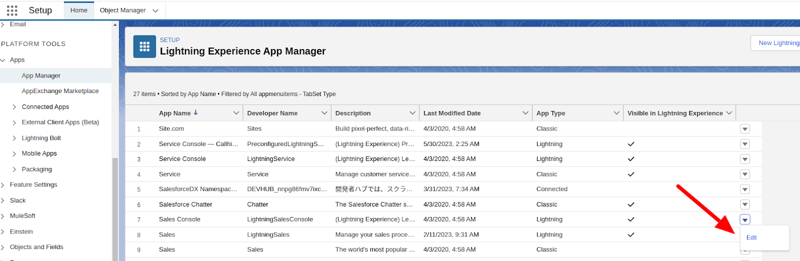The height and width of the screenshot is (261, 800).
Task: Expand Packaging in sidebar
Action: pos(14,169)
